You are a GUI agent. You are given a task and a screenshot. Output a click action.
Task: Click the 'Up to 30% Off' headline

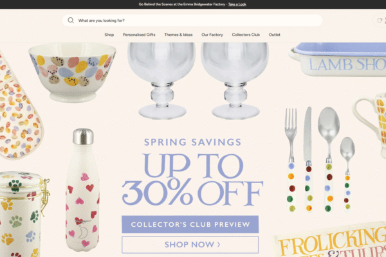tap(192, 179)
